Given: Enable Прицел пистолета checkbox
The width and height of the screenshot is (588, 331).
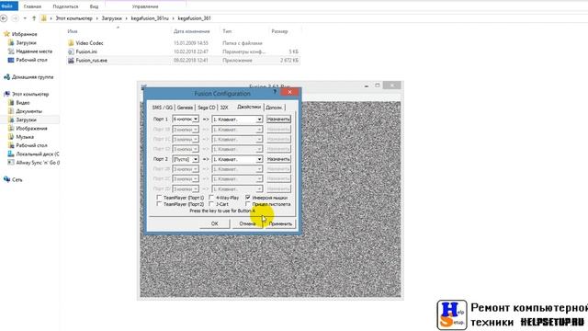Looking at the screenshot, I should coord(248,204).
